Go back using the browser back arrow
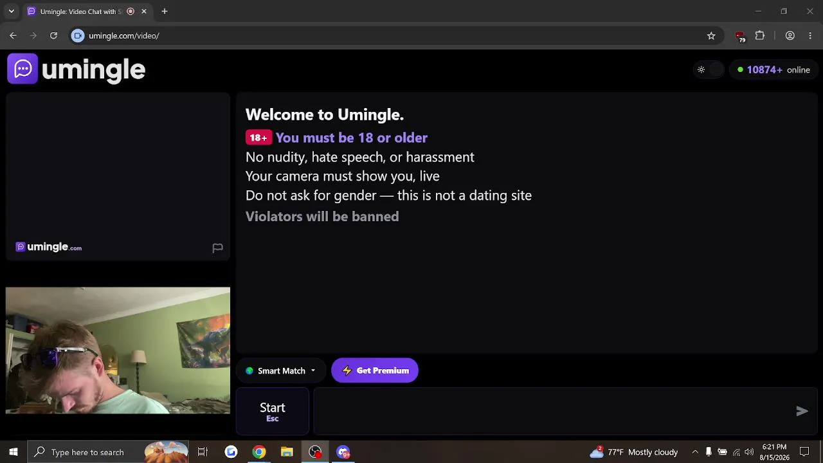823x463 pixels. click(13, 36)
